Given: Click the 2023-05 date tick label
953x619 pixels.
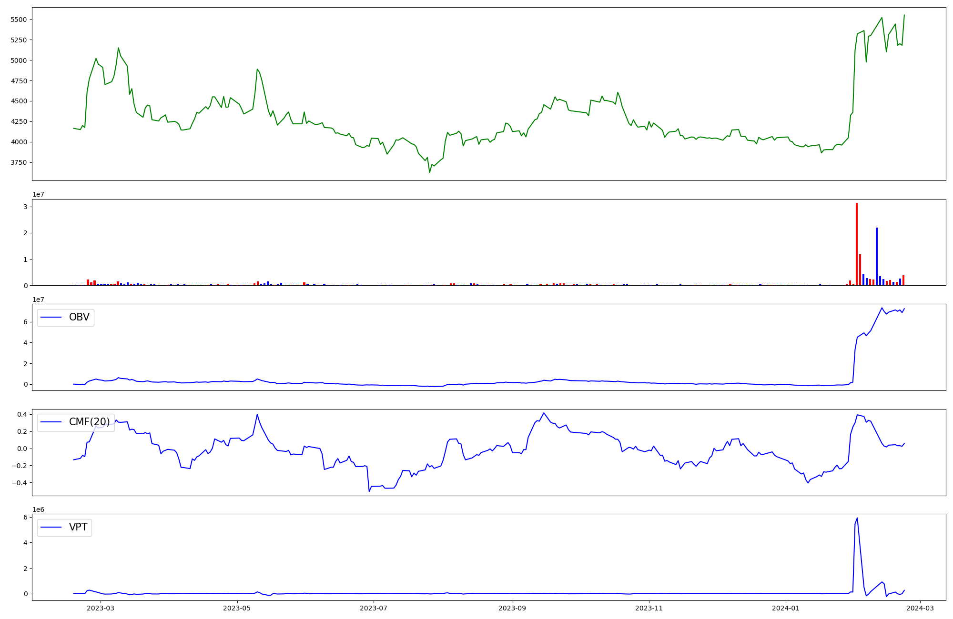Looking at the screenshot, I should point(236,608).
